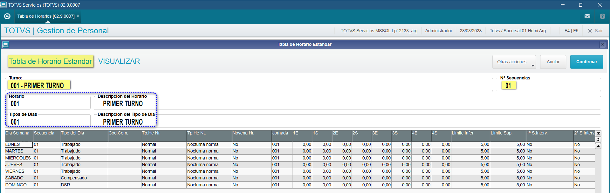Click the TOTVS logo home icon
Image resolution: width=610 pixels, height=193 pixels.
pyautogui.click(x=7, y=16)
